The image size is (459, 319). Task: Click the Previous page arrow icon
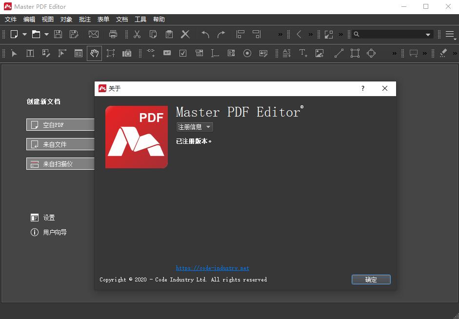pyautogui.click(x=299, y=34)
